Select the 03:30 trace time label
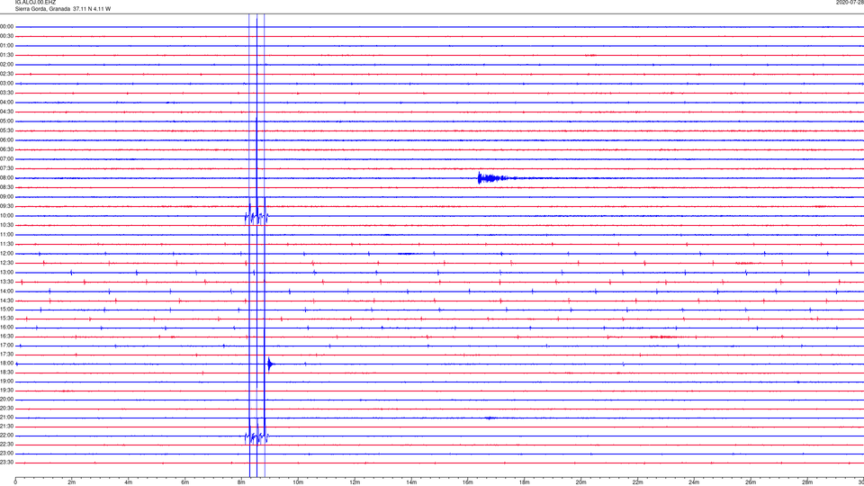The image size is (864, 486). coord(7,93)
